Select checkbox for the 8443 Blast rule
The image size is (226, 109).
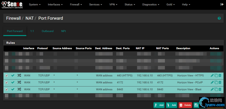[x=6, y=90]
